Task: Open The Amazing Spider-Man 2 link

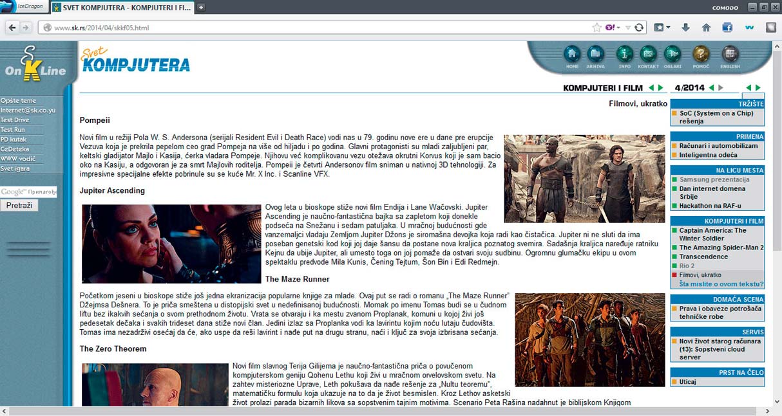Action: pyautogui.click(x=721, y=248)
